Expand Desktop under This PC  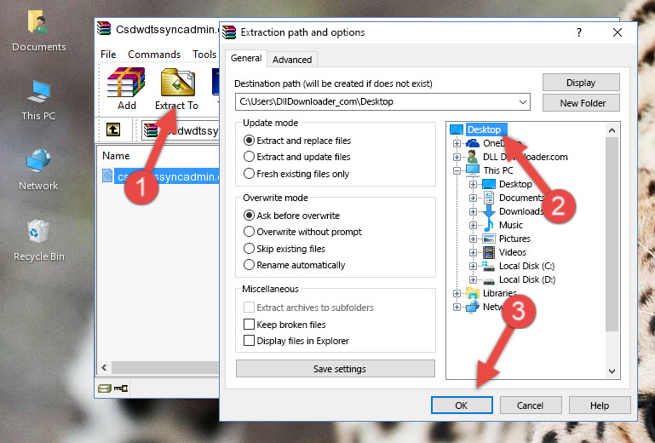coord(473,184)
